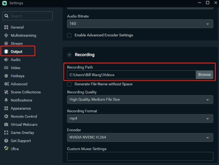Maximize the Settings window
This screenshot has height=165, width=219.
click(x=208, y=3)
